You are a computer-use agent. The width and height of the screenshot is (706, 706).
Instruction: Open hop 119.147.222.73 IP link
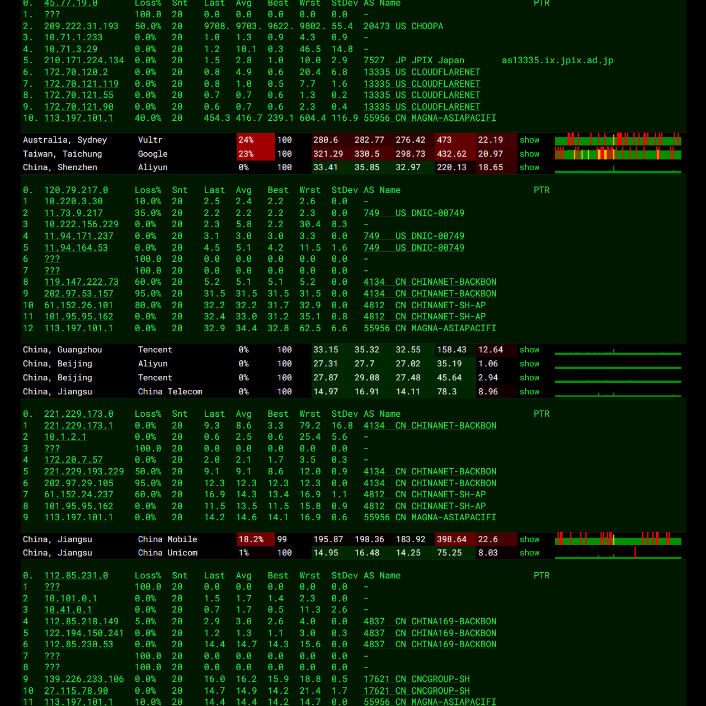point(81,282)
